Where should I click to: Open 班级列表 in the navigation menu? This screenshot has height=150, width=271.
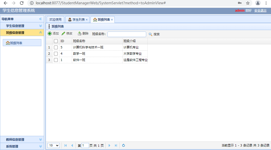pyautogui.click(x=22, y=43)
